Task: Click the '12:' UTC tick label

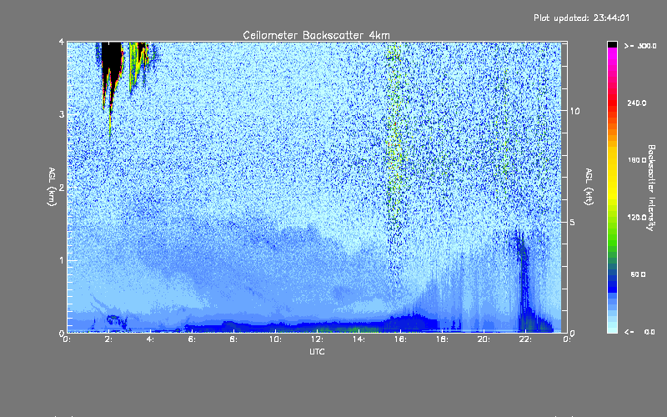Action: click(x=317, y=339)
